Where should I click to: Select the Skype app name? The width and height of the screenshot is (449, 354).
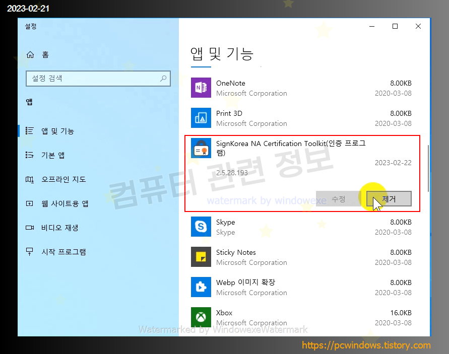[x=225, y=223]
